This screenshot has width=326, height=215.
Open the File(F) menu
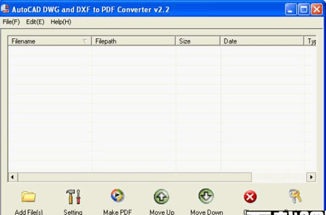click(11, 22)
